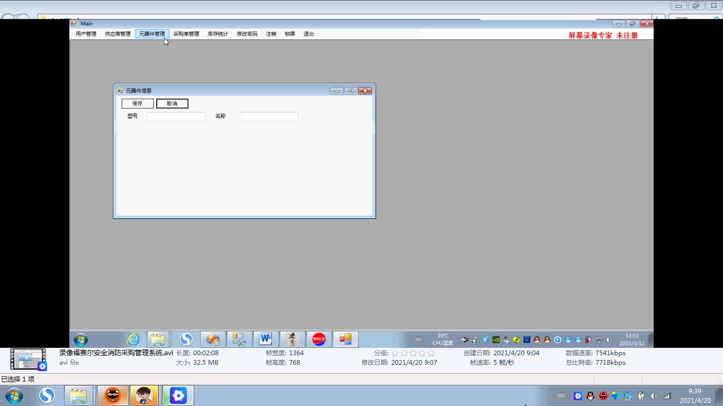This screenshot has height=406, width=723.
Task: Click the Conan avatar icon on the Windows taskbar
Action: tap(144, 395)
